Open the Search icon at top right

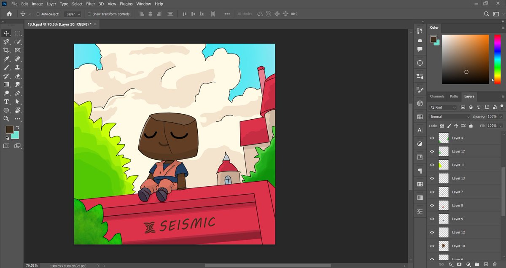pyautogui.click(x=486, y=14)
